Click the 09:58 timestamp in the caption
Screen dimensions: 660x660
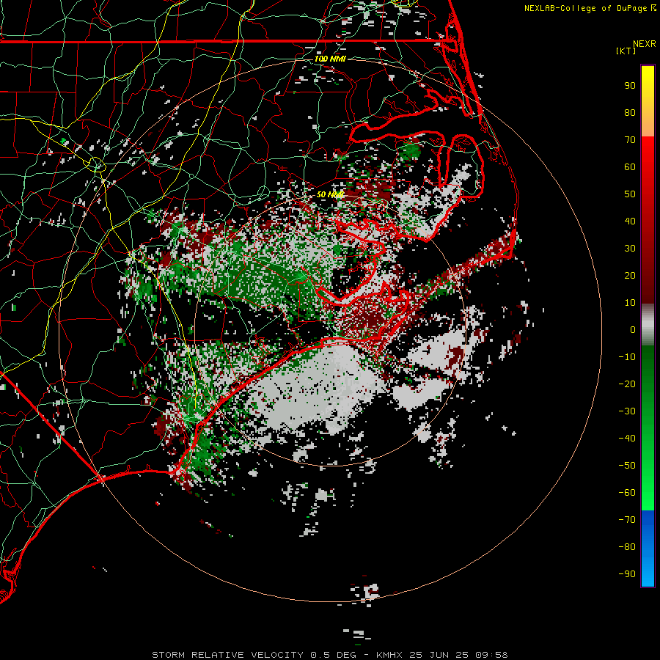(x=492, y=655)
